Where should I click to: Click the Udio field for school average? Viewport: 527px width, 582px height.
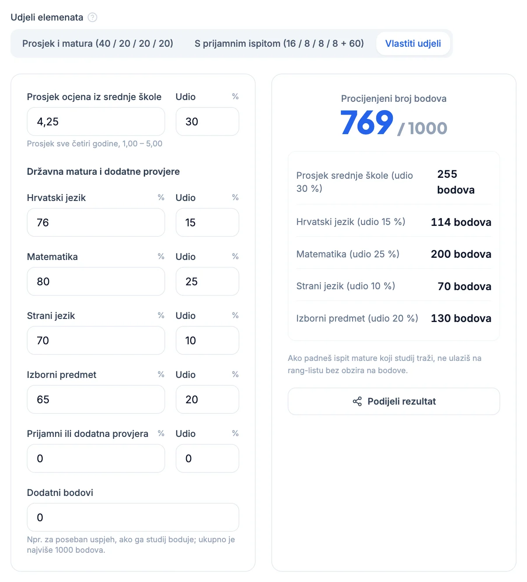[207, 122]
